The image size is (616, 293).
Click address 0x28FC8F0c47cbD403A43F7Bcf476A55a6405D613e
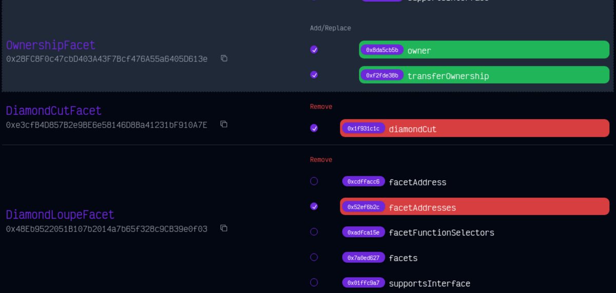[107, 59]
